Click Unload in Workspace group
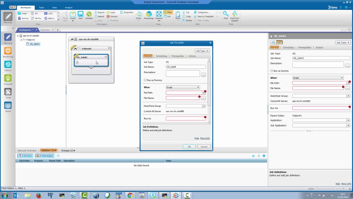The height and width of the screenshot is (199, 353). point(112,16)
